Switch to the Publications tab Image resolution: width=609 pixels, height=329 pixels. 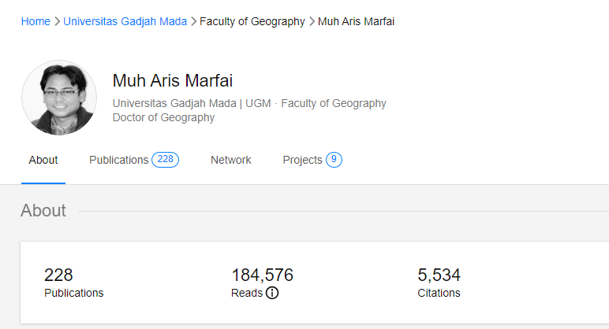[x=119, y=160]
